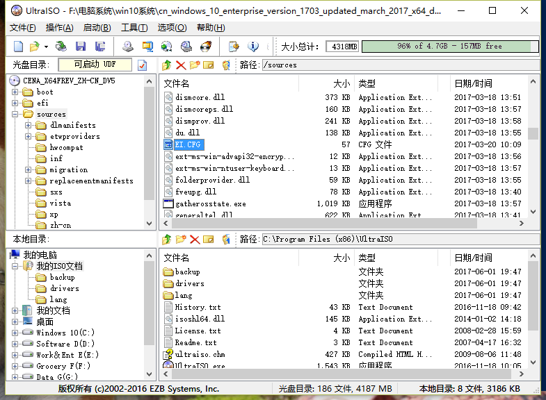Viewport: 546px width, 400px height.
Task: Expand the efi folder node
Action: (15, 103)
